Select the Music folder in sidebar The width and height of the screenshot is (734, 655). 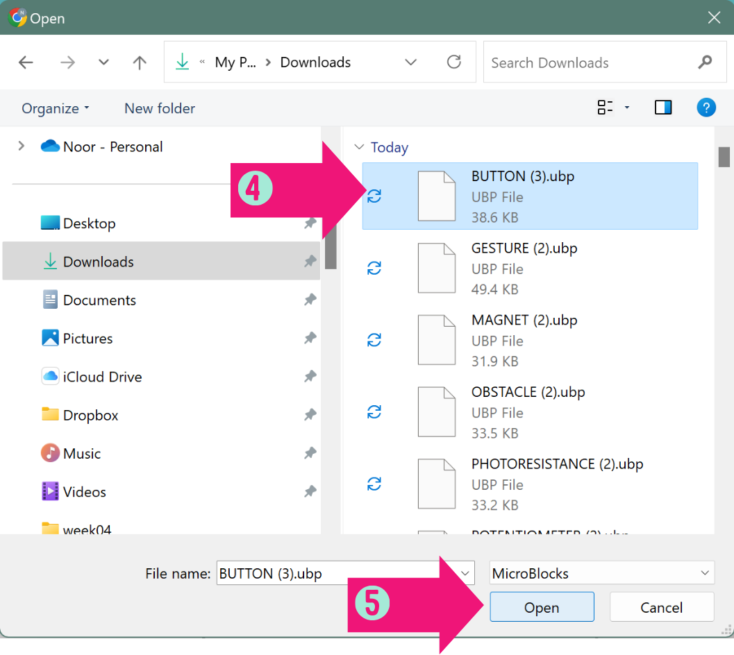pos(82,454)
